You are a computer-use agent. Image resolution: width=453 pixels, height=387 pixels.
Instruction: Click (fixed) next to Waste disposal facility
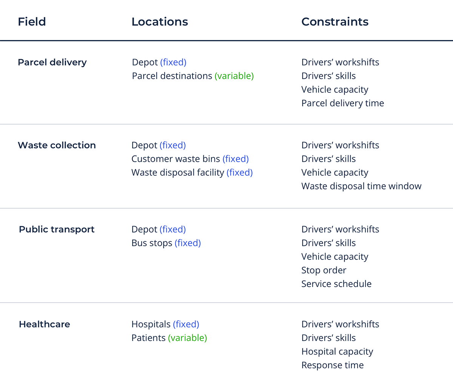[239, 173]
